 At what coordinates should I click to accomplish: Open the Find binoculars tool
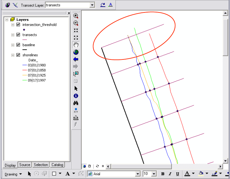pyautogui.click(x=76, y=103)
